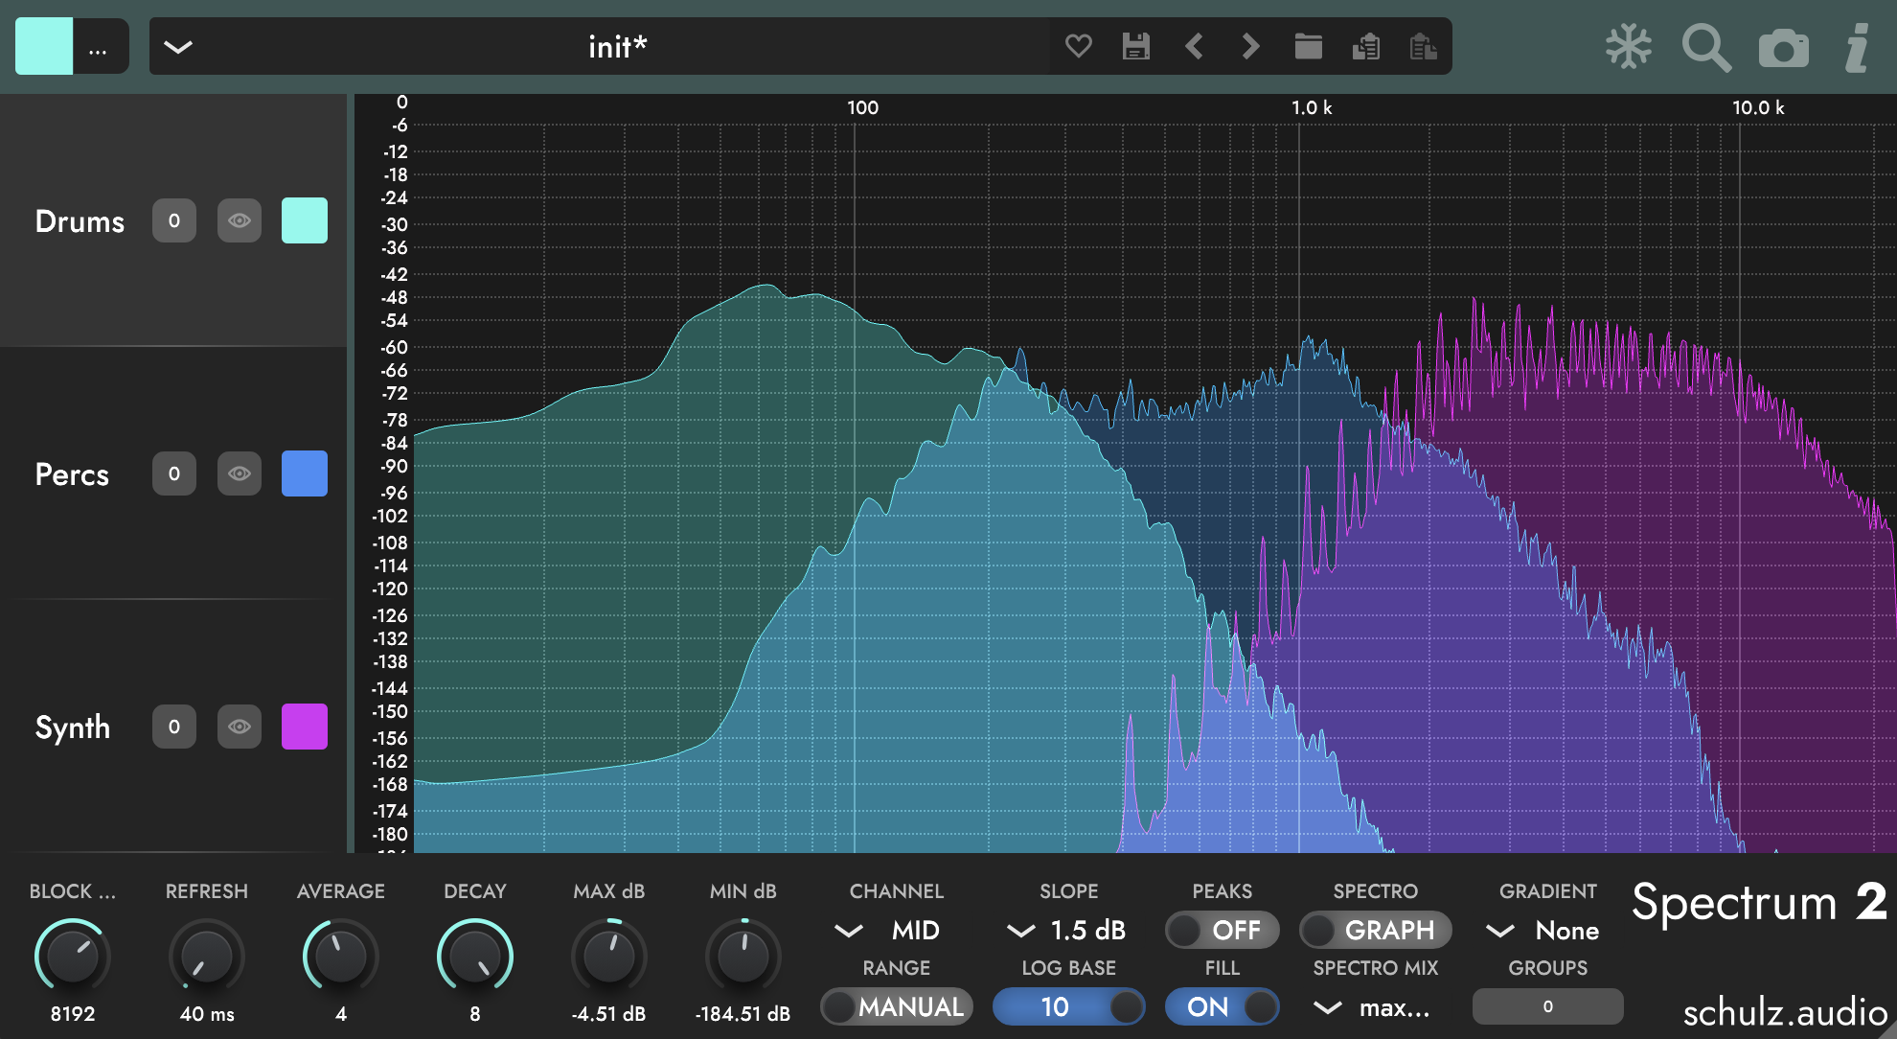Freeze the spectrum with snowflake icon

pos(1628,46)
